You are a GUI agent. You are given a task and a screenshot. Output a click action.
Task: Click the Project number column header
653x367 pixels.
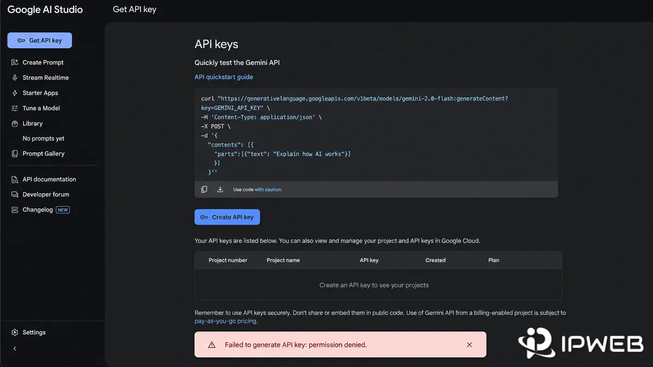(228, 260)
